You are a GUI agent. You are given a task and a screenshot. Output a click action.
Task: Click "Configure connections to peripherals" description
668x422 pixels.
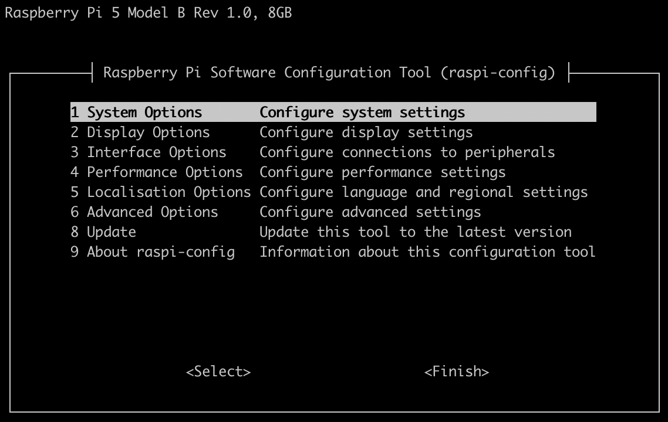point(407,152)
